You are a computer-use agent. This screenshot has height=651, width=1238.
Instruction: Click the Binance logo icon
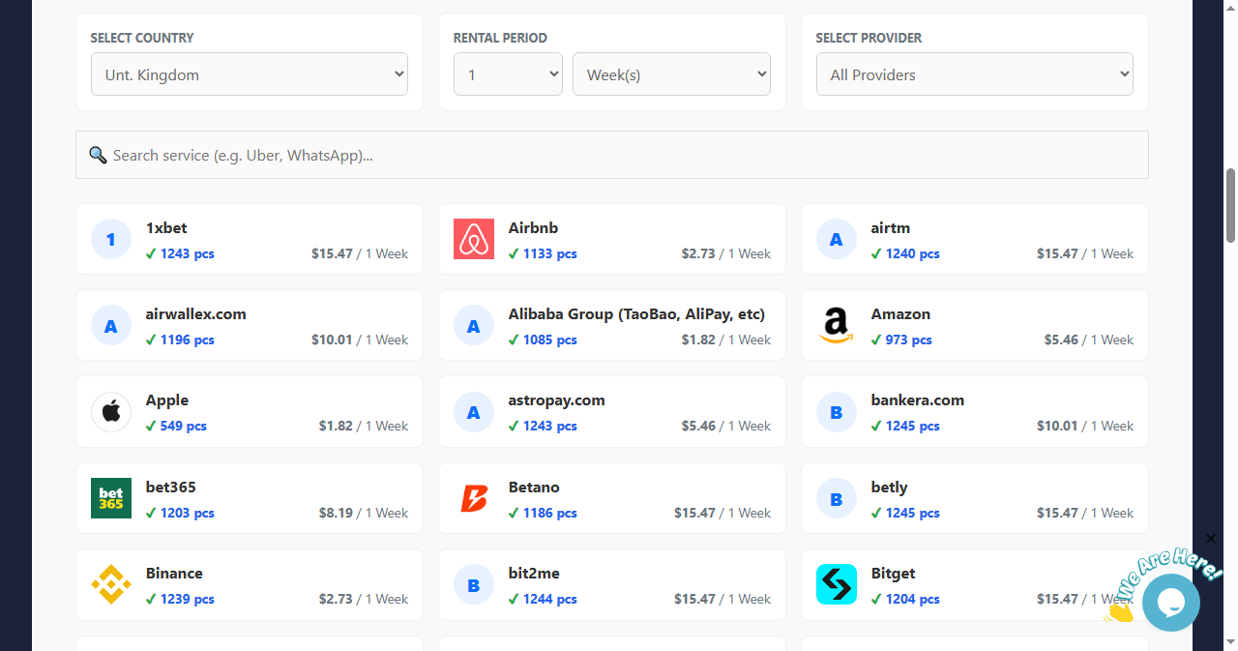[x=111, y=584]
